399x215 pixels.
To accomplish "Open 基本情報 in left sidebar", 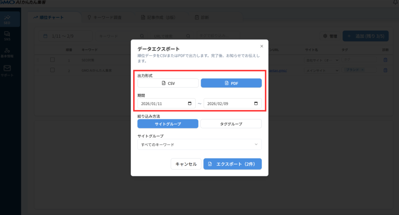I will [x=7, y=53].
